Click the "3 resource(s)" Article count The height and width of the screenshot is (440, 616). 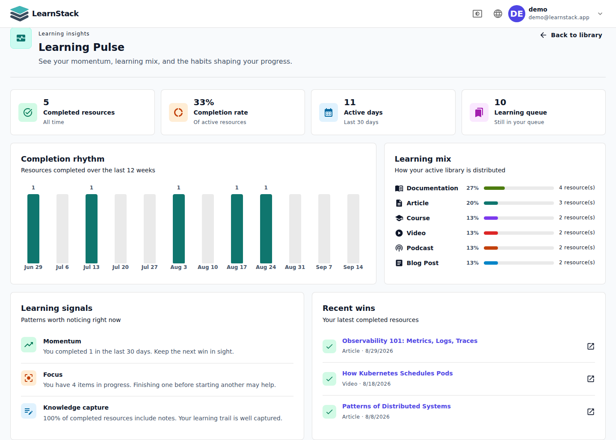[577, 203]
